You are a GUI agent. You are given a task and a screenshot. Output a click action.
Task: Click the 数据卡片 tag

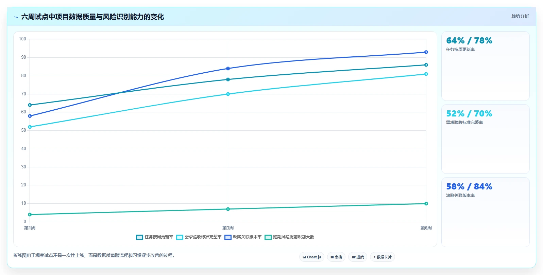tap(383, 257)
